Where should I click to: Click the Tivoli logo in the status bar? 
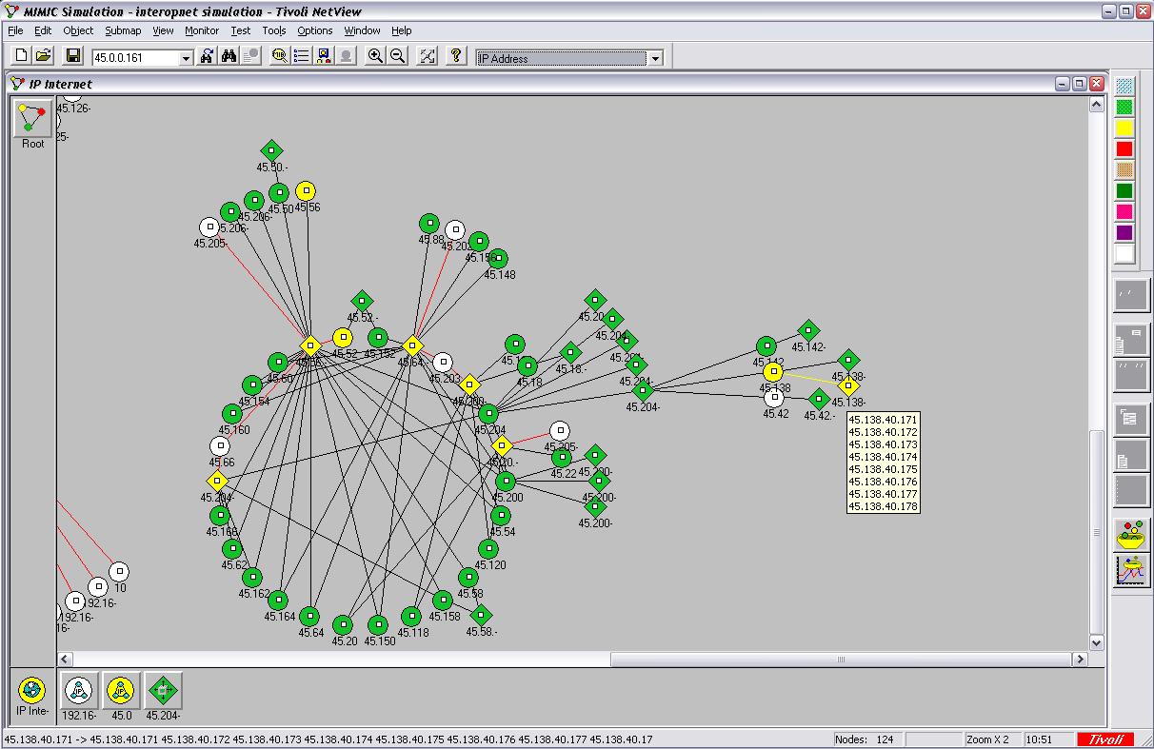point(1107,739)
